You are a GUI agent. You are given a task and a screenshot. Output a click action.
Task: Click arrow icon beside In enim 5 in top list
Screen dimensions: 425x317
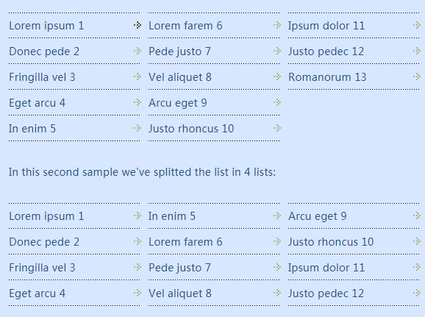(x=137, y=128)
